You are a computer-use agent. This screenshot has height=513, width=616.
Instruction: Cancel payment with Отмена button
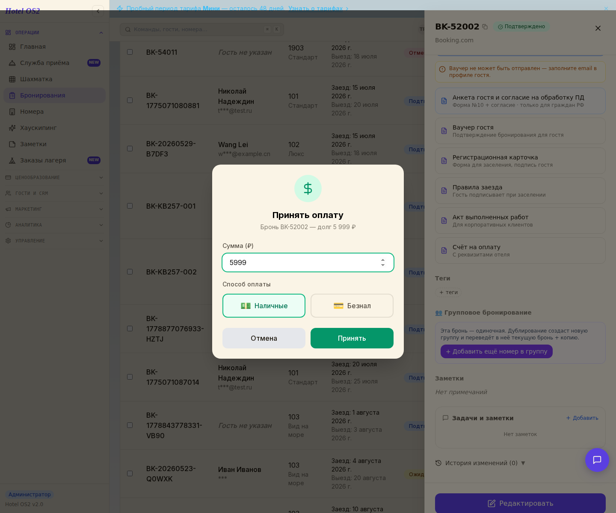[264, 338]
